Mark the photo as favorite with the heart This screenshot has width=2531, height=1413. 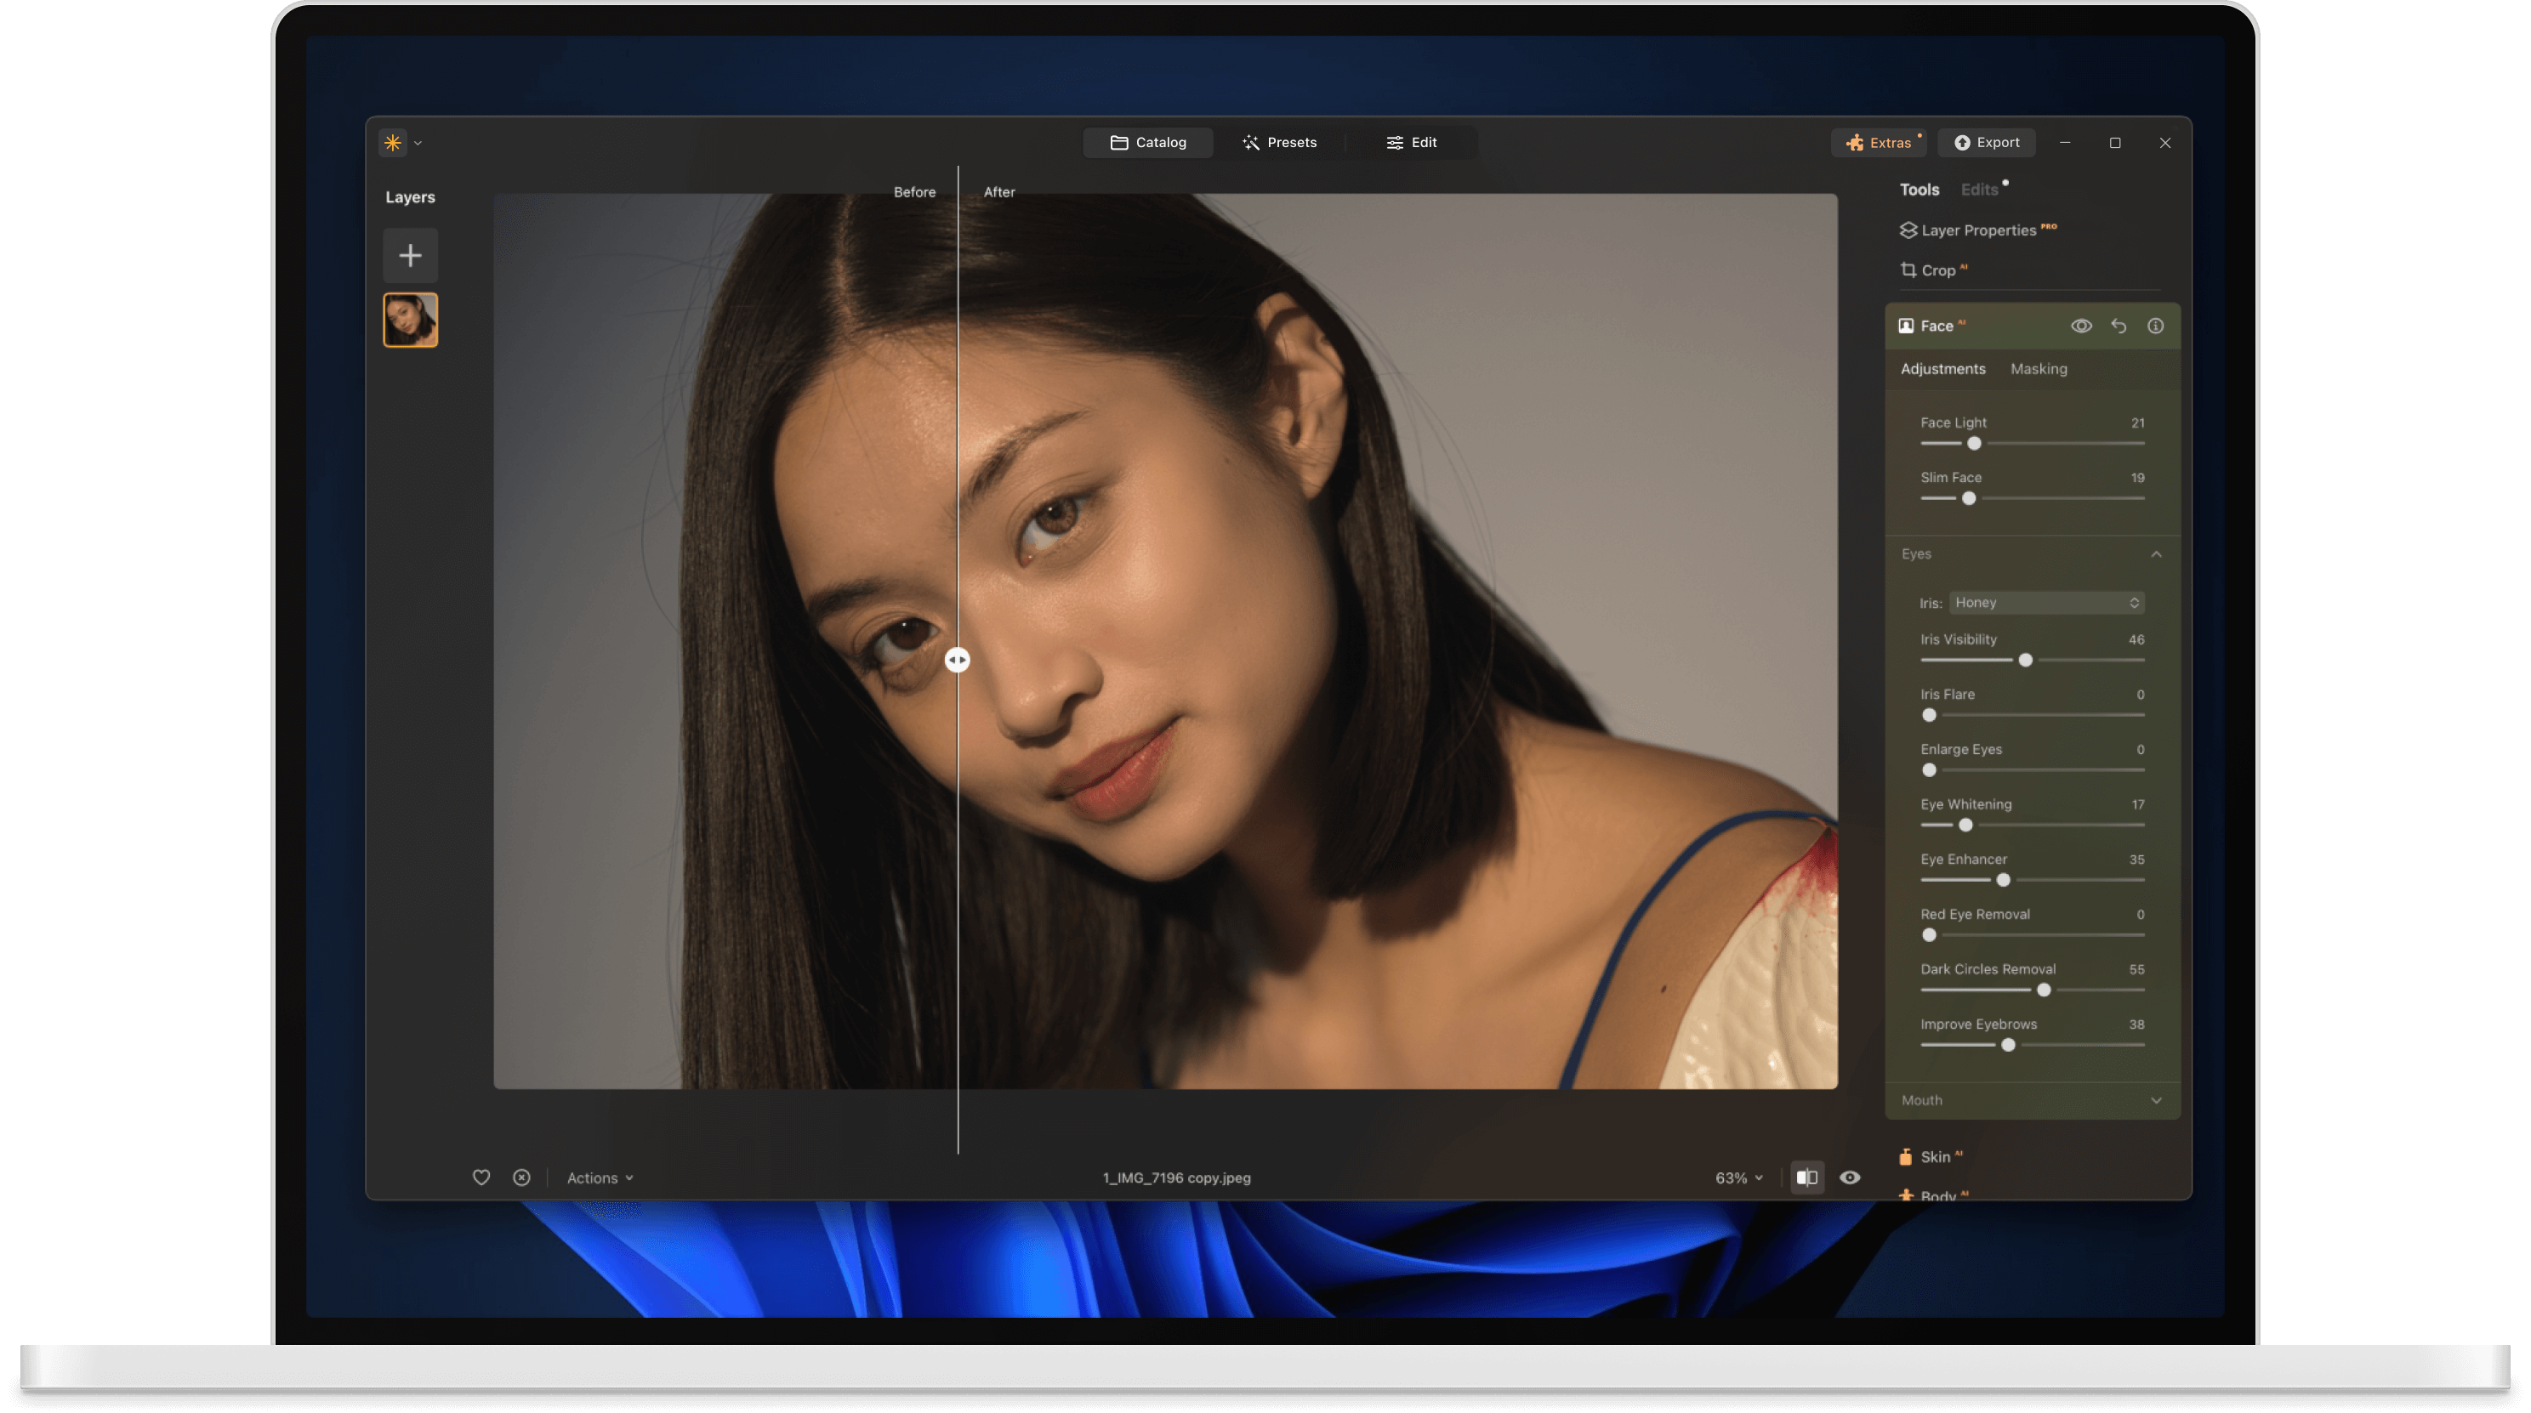pos(481,1177)
